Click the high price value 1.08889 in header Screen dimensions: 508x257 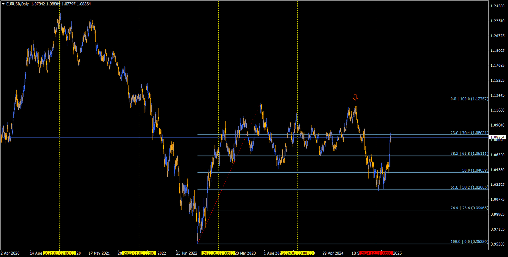click(53, 4)
